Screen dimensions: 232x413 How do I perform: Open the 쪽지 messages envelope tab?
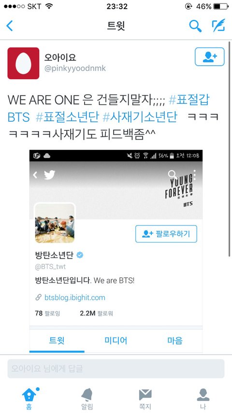tap(145, 399)
